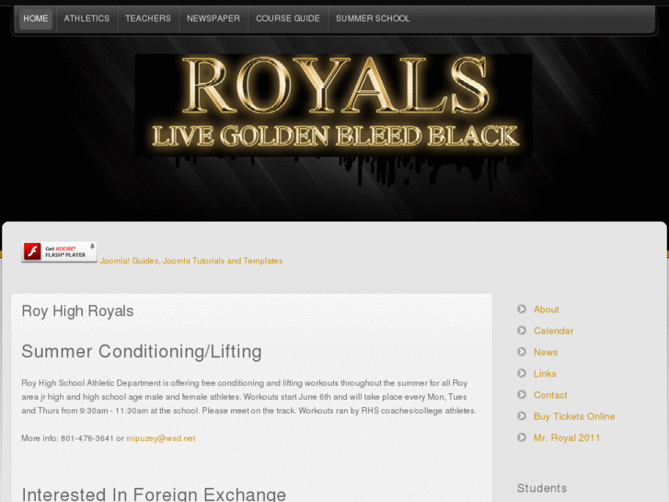
Task: Open the About sidebar link
Action: 546,309
